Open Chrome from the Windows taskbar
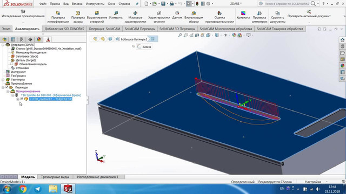Viewport: 346px width, 194px height. pos(23,189)
